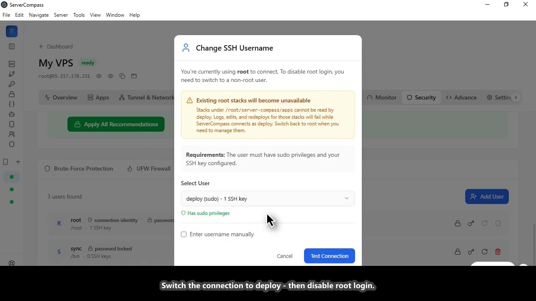Click the plus icon to add a server
The width and height of the screenshot is (536, 301).
click(x=18, y=162)
